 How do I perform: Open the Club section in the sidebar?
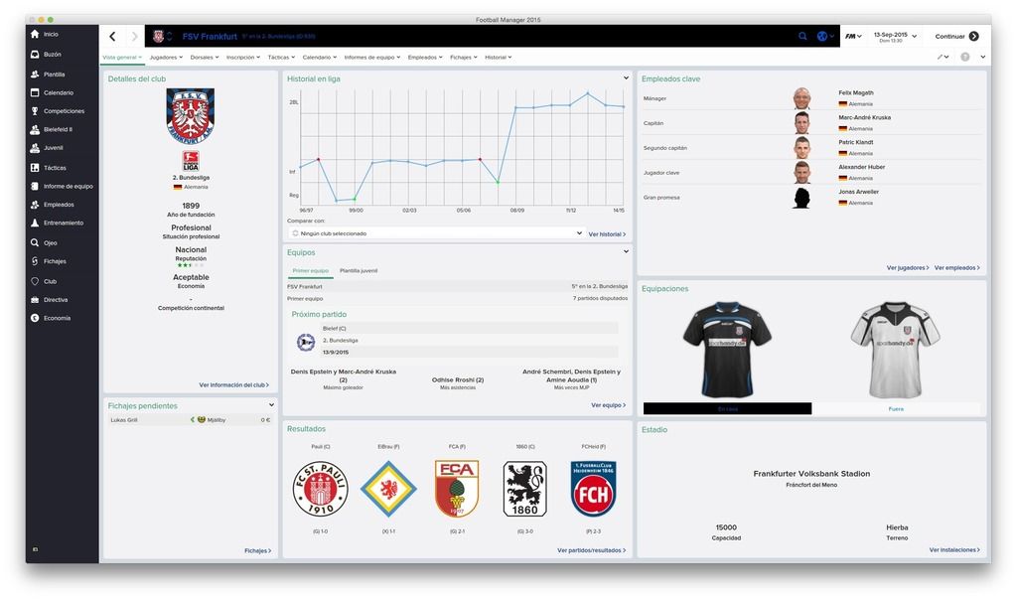44,281
